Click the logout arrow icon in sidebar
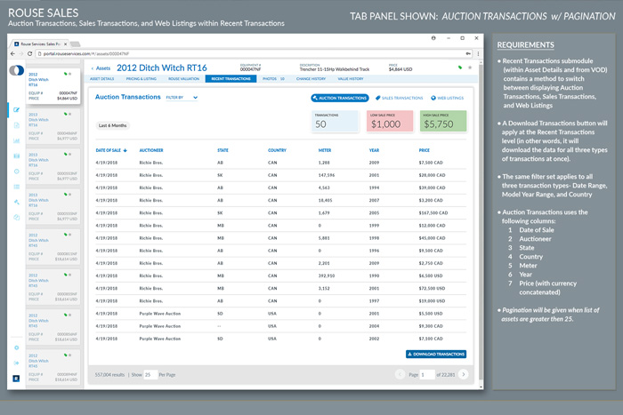This screenshot has height=415, width=623. coord(16,363)
